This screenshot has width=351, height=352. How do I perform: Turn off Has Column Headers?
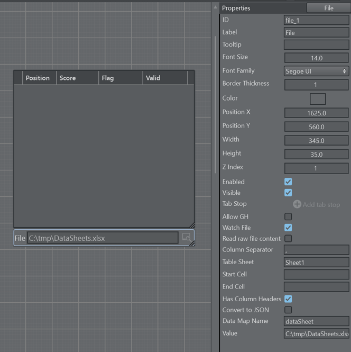coord(288,299)
